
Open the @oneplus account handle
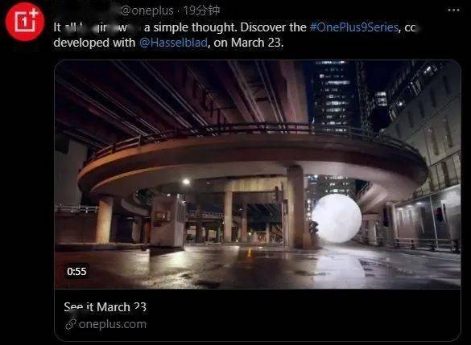(147, 10)
